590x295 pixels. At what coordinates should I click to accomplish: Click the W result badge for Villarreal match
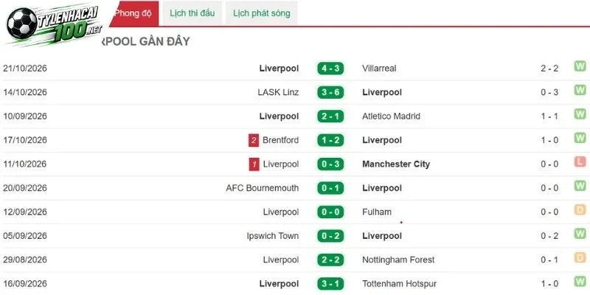(x=580, y=66)
